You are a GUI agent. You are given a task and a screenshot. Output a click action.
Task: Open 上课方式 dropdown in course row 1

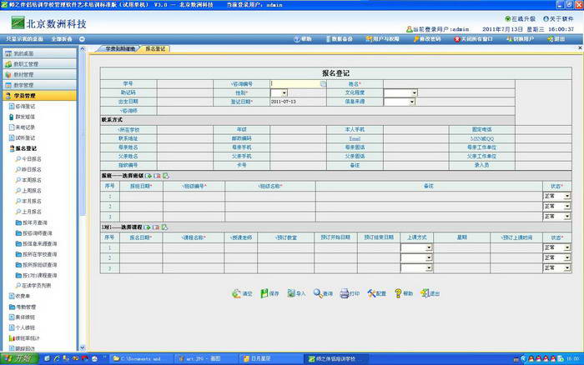tap(429, 247)
